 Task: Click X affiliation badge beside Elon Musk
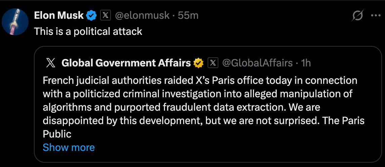106,15
